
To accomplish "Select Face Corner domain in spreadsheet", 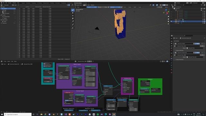I will 8,14.
